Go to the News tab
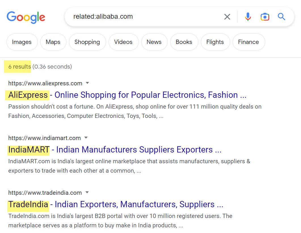 (x=154, y=42)
